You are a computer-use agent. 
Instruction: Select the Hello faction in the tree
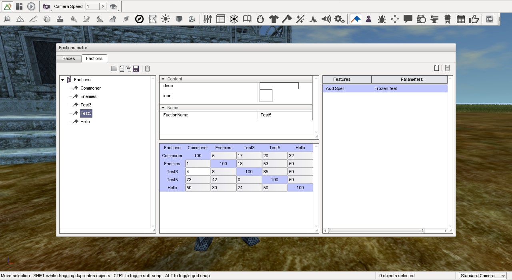(84, 122)
